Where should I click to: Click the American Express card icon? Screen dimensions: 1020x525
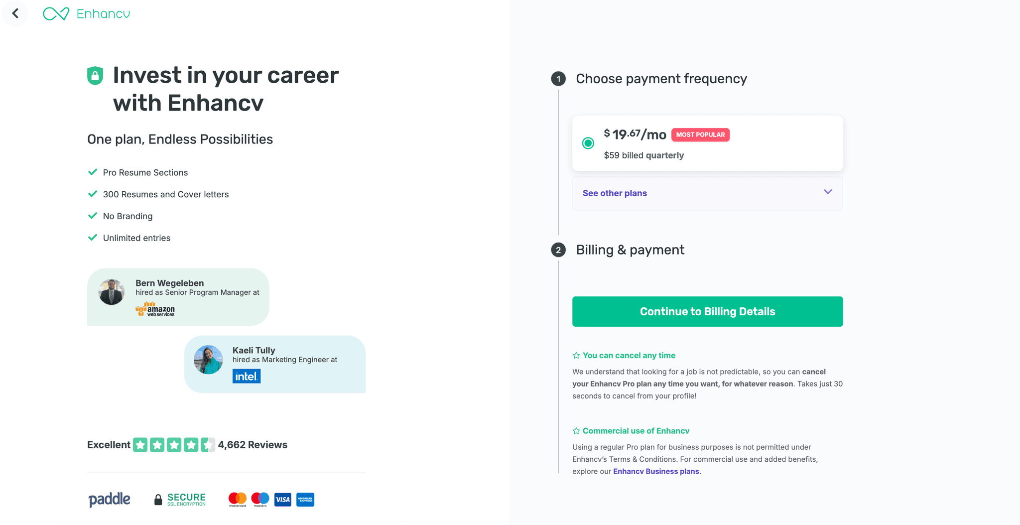[x=305, y=500]
